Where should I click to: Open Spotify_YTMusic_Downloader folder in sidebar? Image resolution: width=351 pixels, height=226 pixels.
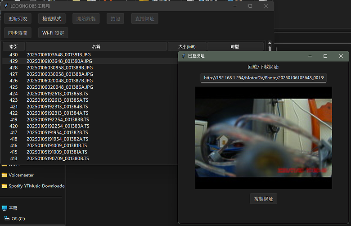[x=36, y=186]
